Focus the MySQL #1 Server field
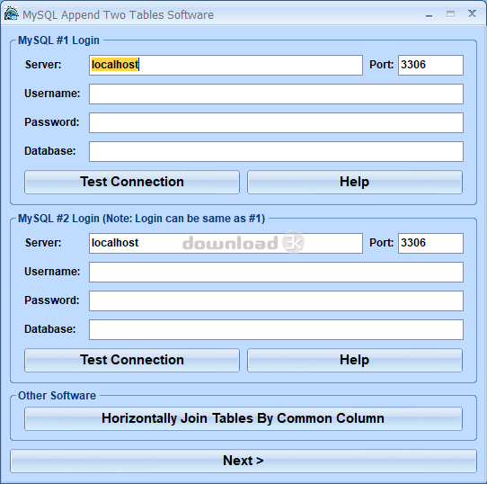Image resolution: width=487 pixels, height=484 pixels. [x=226, y=65]
